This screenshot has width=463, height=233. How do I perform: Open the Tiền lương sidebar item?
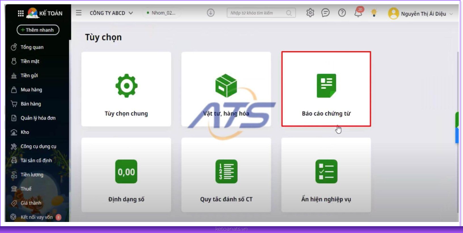(27, 174)
